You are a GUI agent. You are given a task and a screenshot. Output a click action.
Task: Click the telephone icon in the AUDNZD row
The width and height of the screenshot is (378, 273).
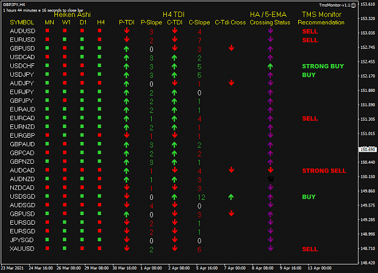[x=271, y=179]
